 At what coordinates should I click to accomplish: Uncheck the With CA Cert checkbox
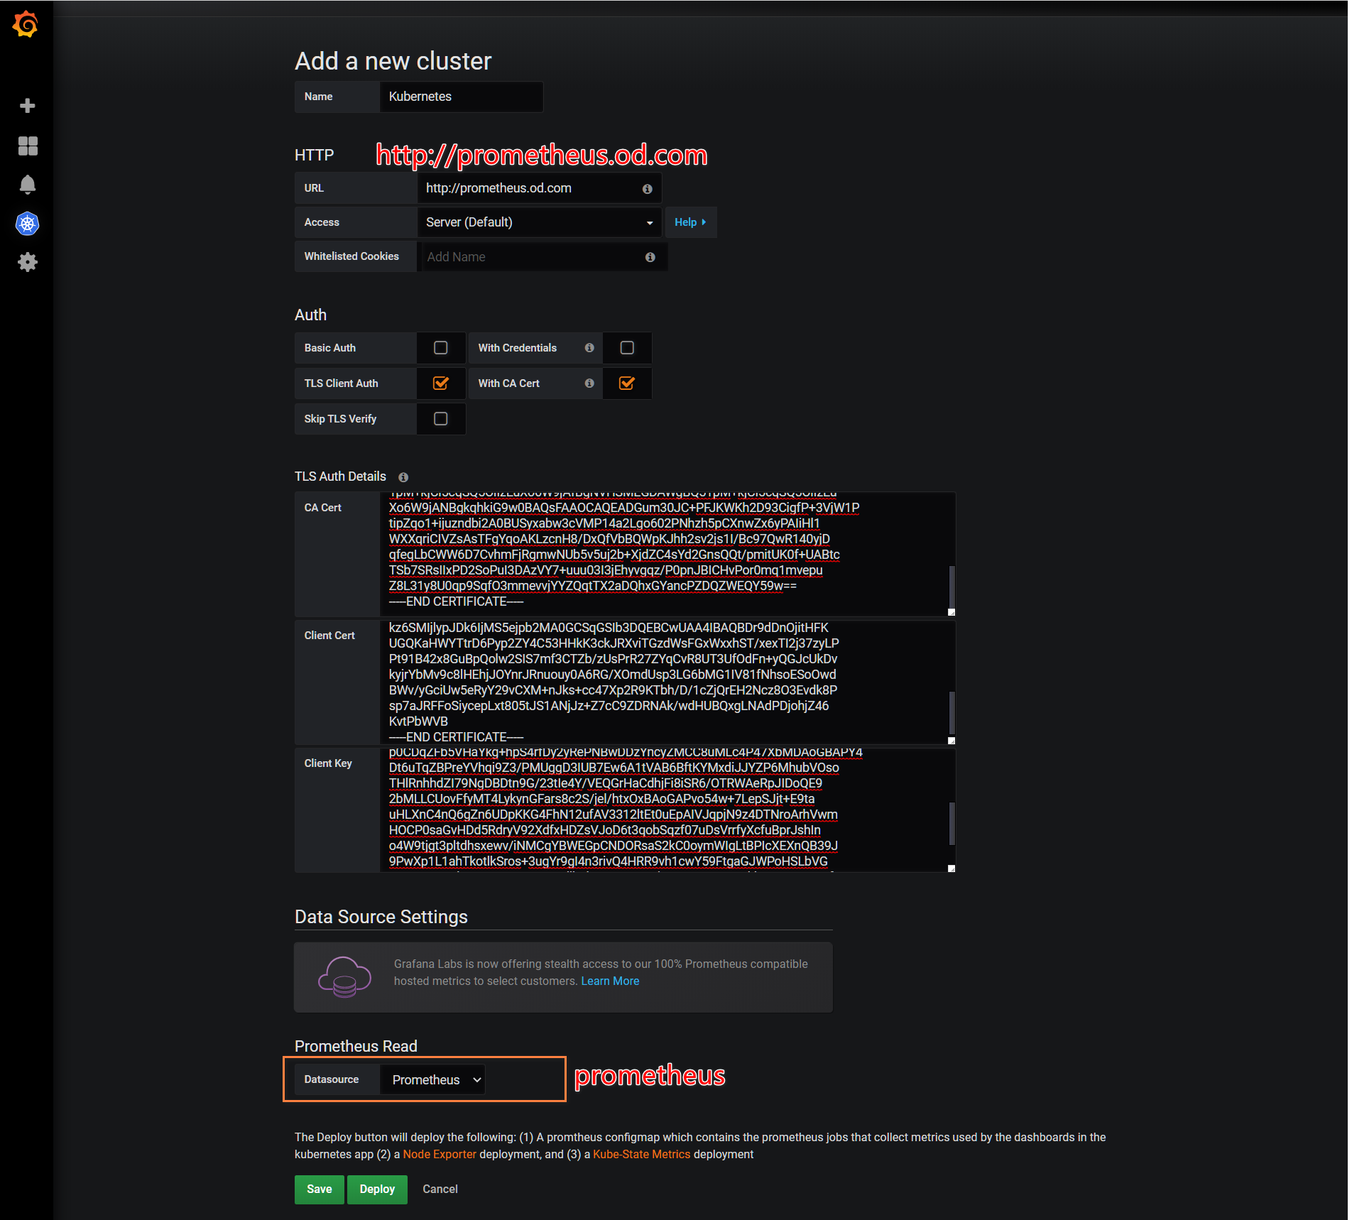[627, 383]
